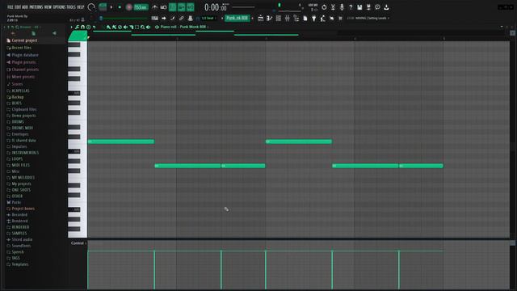Select the Select marquee tool
Screen dimensions: 517x291
[137, 27]
